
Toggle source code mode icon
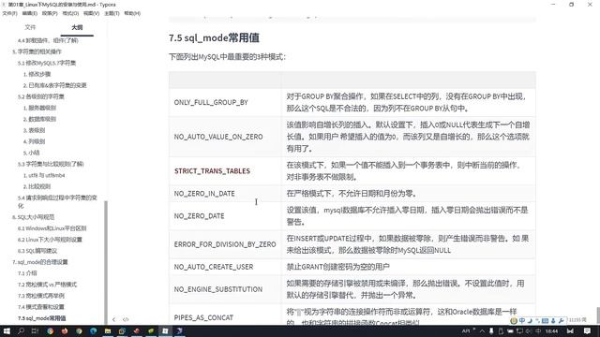tap(126, 319)
